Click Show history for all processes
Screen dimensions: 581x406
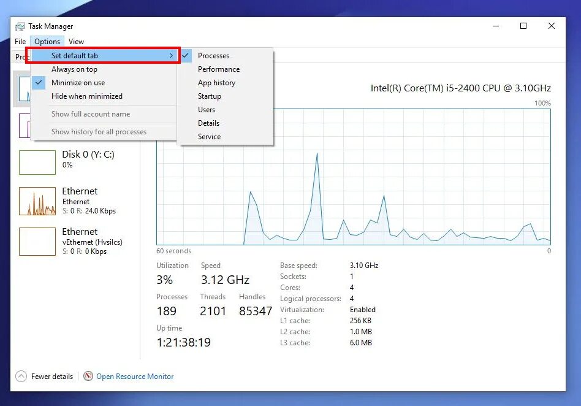103,132
